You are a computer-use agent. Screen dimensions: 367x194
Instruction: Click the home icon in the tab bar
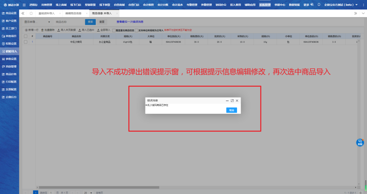click(31, 13)
